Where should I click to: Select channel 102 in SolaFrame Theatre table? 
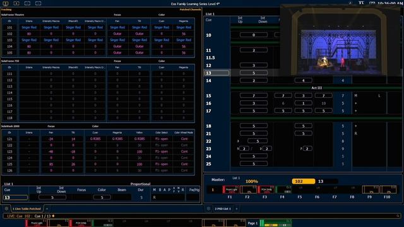pos(9,33)
